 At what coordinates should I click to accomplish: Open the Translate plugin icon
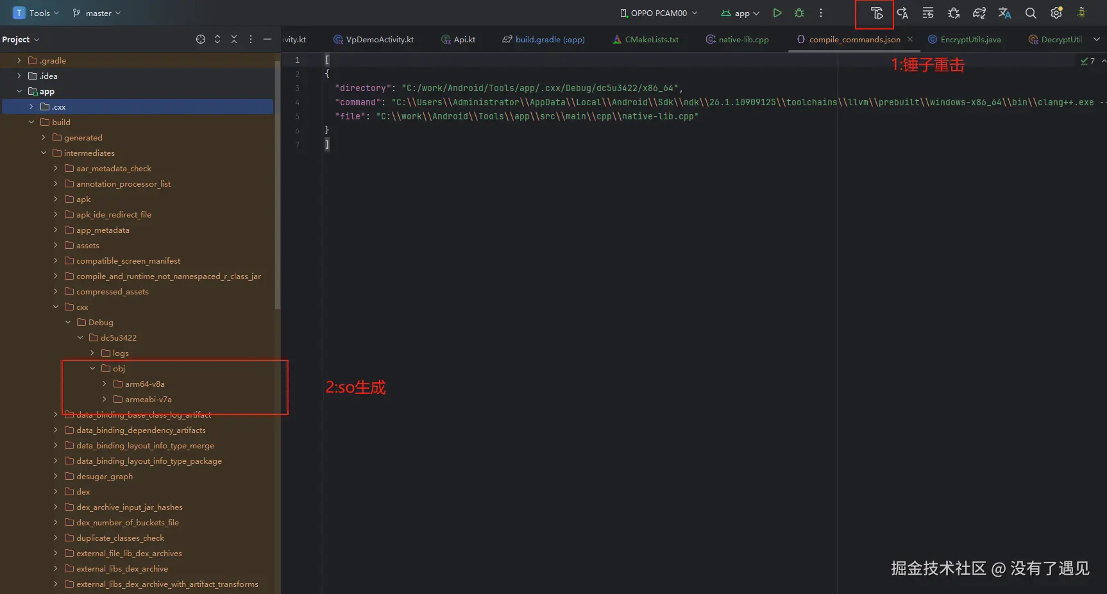click(1005, 13)
